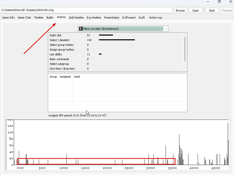Select the Select subgroup row
This screenshot has width=234, height=175.
pyautogui.click(x=115, y=64)
